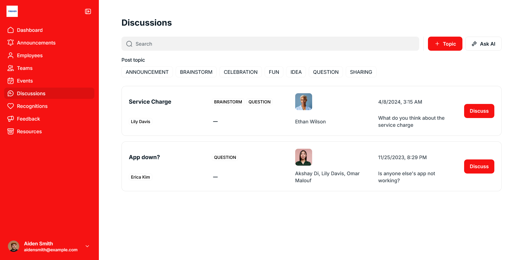This screenshot has width=524, height=260.
Task: Click the Ask AI button
Action: [483, 44]
